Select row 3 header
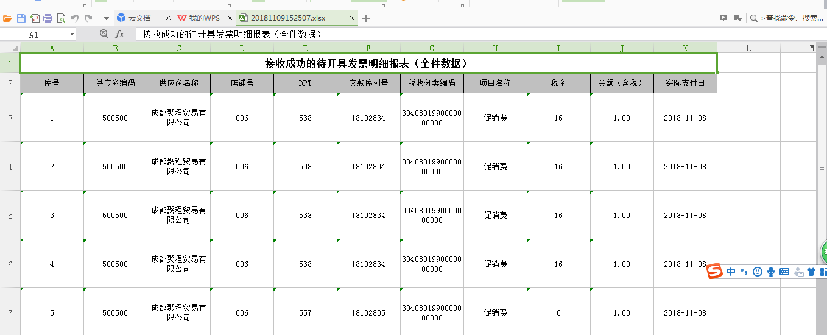This screenshot has height=335, width=827. click(x=10, y=118)
